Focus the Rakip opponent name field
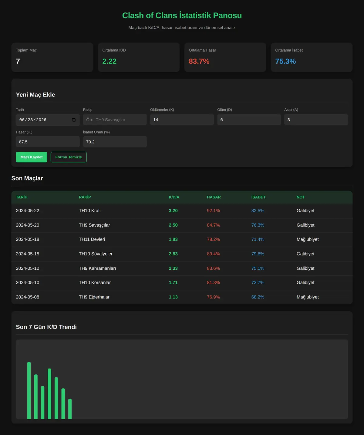 click(x=115, y=120)
